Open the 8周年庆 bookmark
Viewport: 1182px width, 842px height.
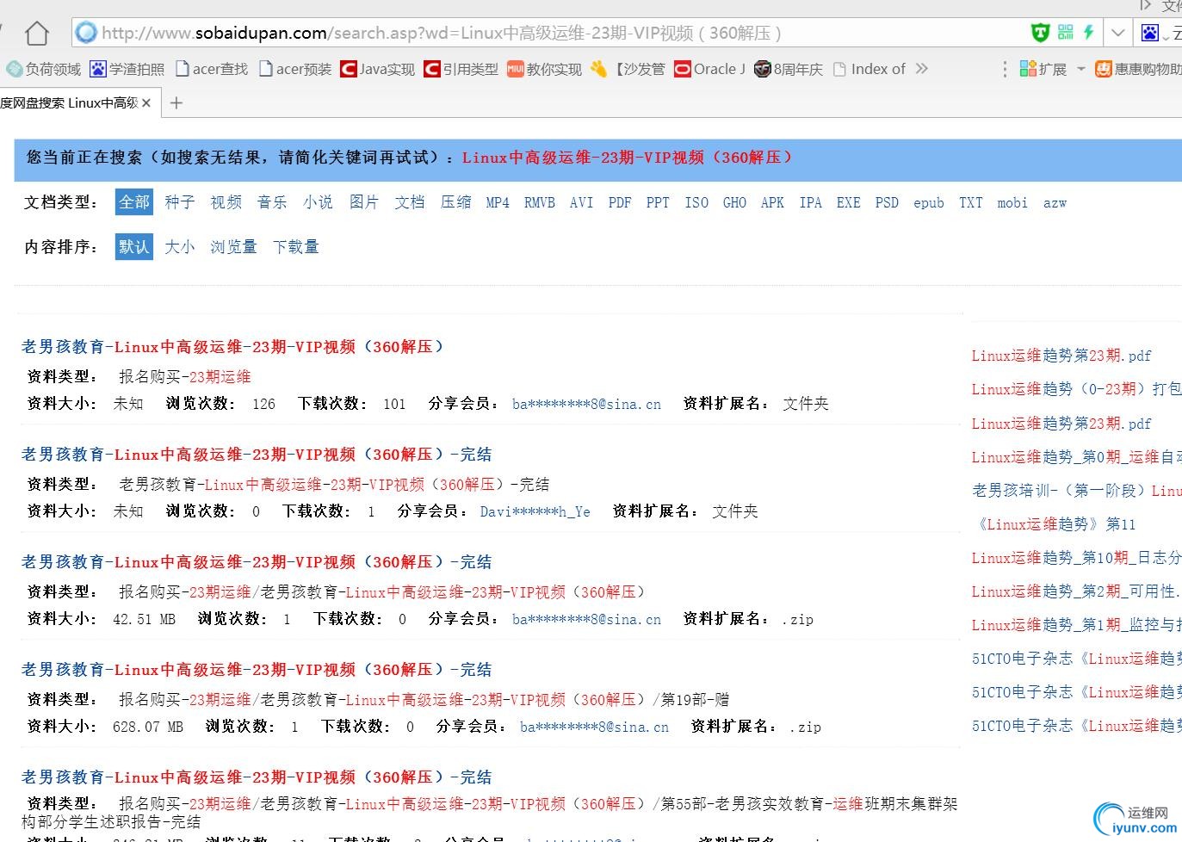(789, 69)
